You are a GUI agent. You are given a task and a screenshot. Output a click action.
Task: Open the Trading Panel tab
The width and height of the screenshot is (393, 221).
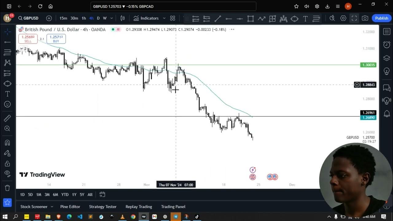click(x=173, y=207)
